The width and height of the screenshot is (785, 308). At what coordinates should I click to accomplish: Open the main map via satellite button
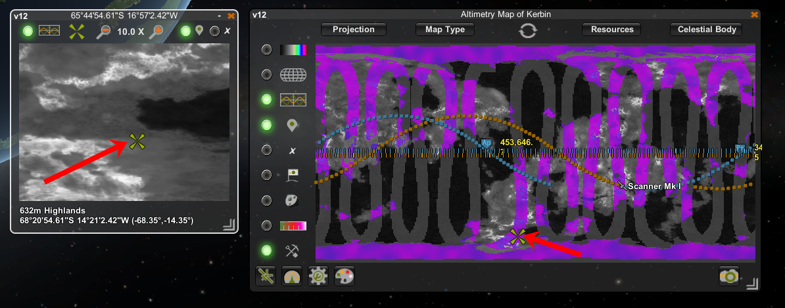(x=266, y=276)
